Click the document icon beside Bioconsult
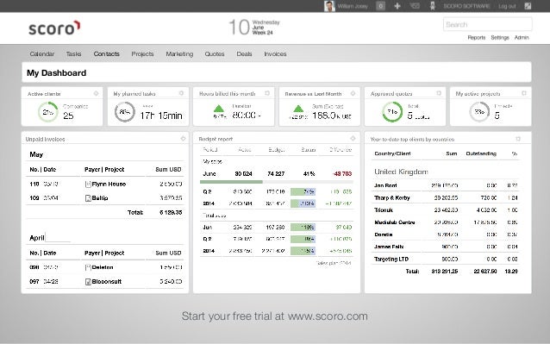550x344 pixels. click(x=88, y=282)
